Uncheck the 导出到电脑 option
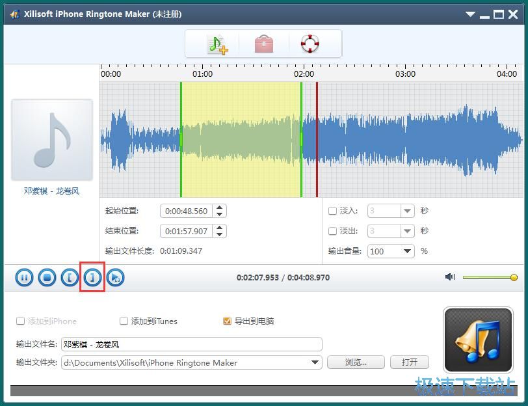This screenshot has width=528, height=406. click(228, 321)
